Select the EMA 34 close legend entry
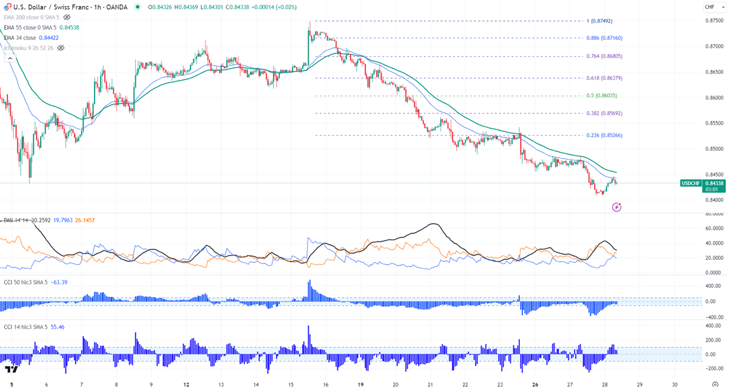Screen dimensions: 731x387 click(x=19, y=38)
